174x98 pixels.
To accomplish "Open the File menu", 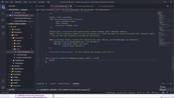I will (7, 2).
